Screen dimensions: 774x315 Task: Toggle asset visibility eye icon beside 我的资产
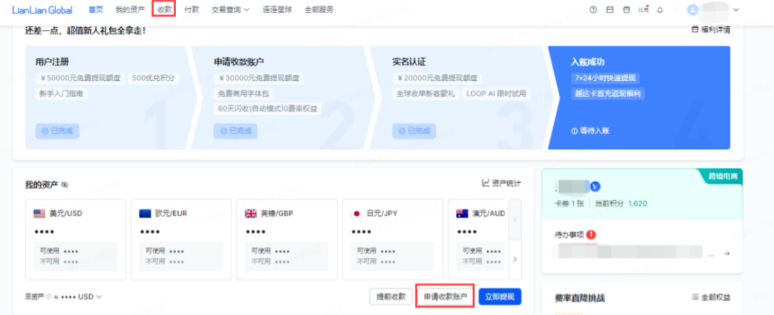(64, 186)
